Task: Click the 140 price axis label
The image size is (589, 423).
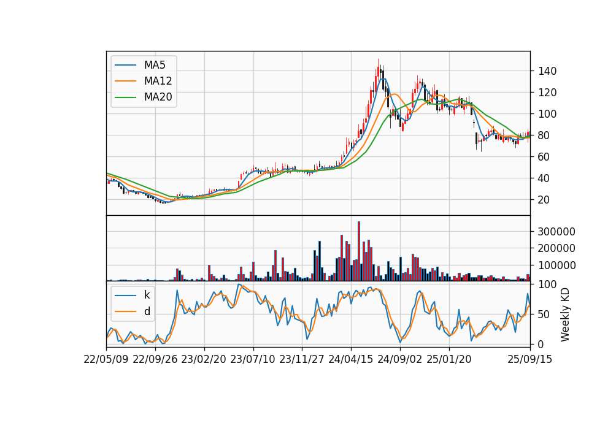Action: click(547, 71)
